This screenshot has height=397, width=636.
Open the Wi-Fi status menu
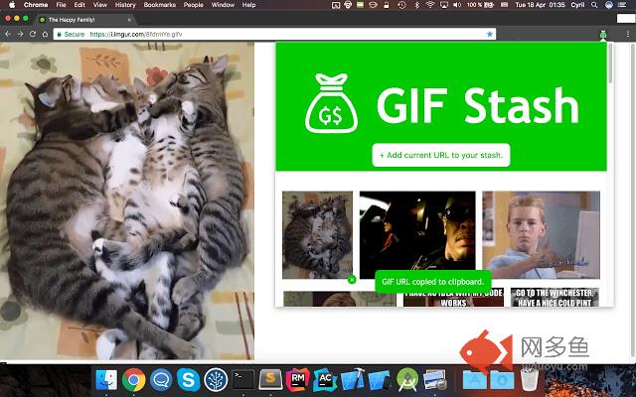click(x=430, y=5)
